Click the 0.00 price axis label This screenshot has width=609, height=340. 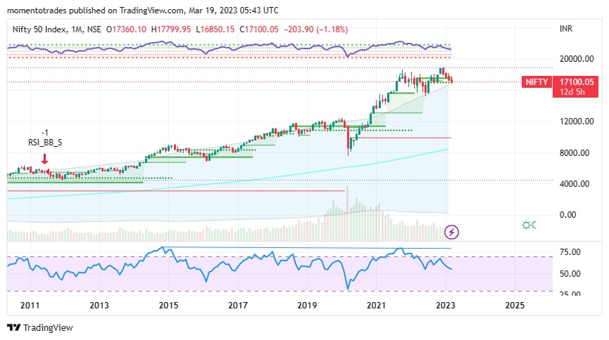(567, 215)
